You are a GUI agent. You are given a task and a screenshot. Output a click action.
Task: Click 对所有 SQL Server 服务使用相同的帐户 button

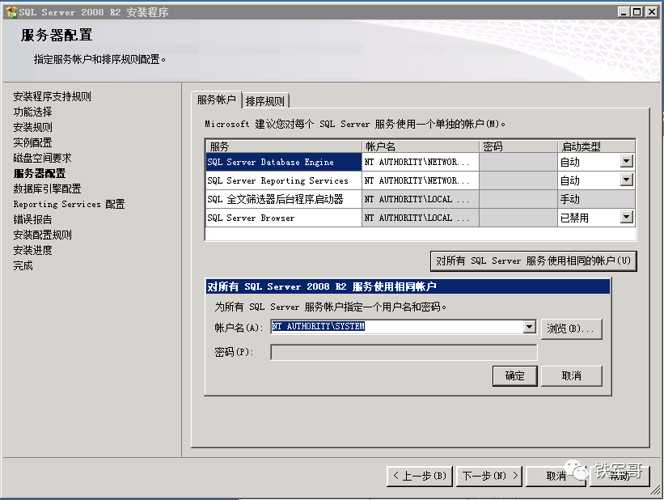coord(533,261)
